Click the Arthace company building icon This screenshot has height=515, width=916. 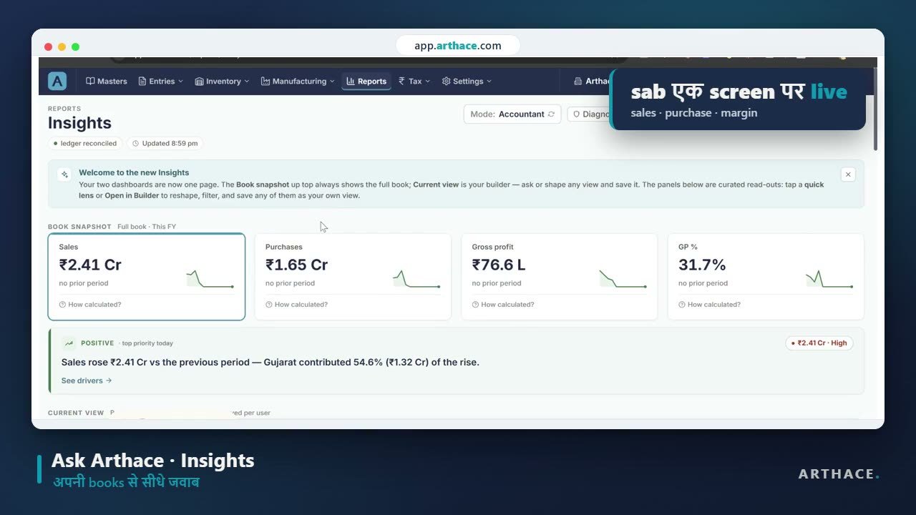tap(578, 82)
